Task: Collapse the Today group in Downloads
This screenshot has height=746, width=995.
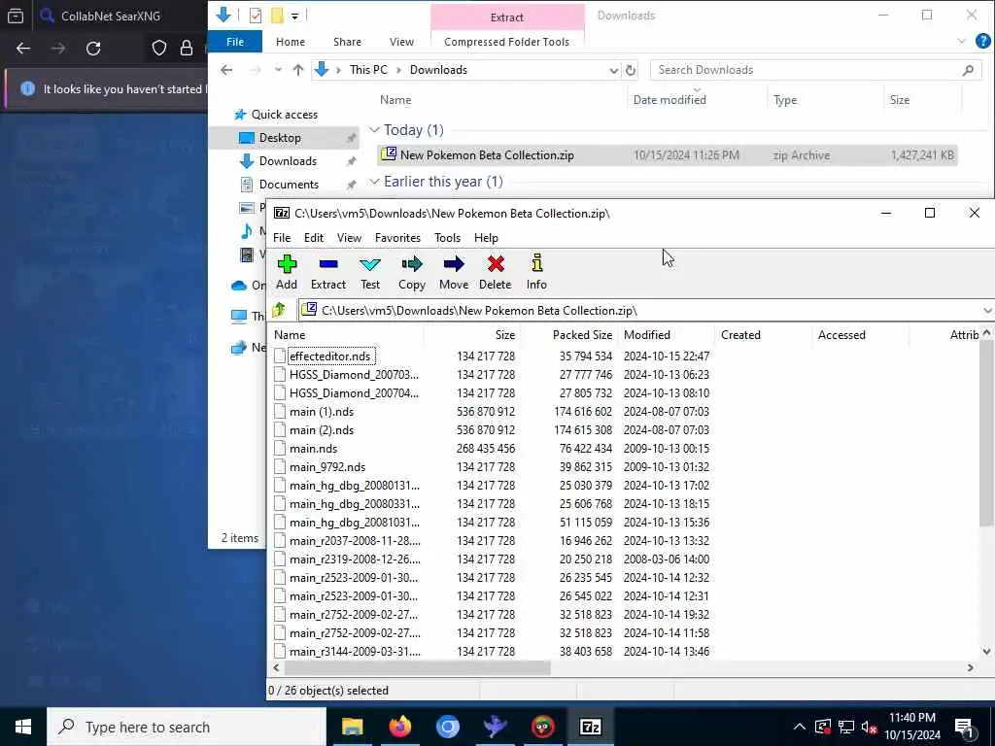Action: [x=374, y=130]
